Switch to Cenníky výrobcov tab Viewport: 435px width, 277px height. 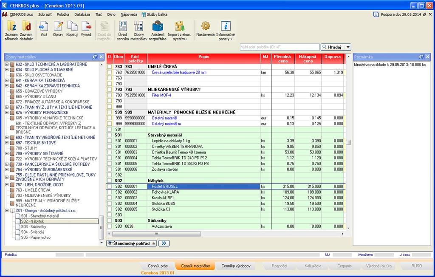tap(236, 266)
